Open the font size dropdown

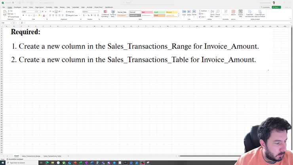click(40, 12)
